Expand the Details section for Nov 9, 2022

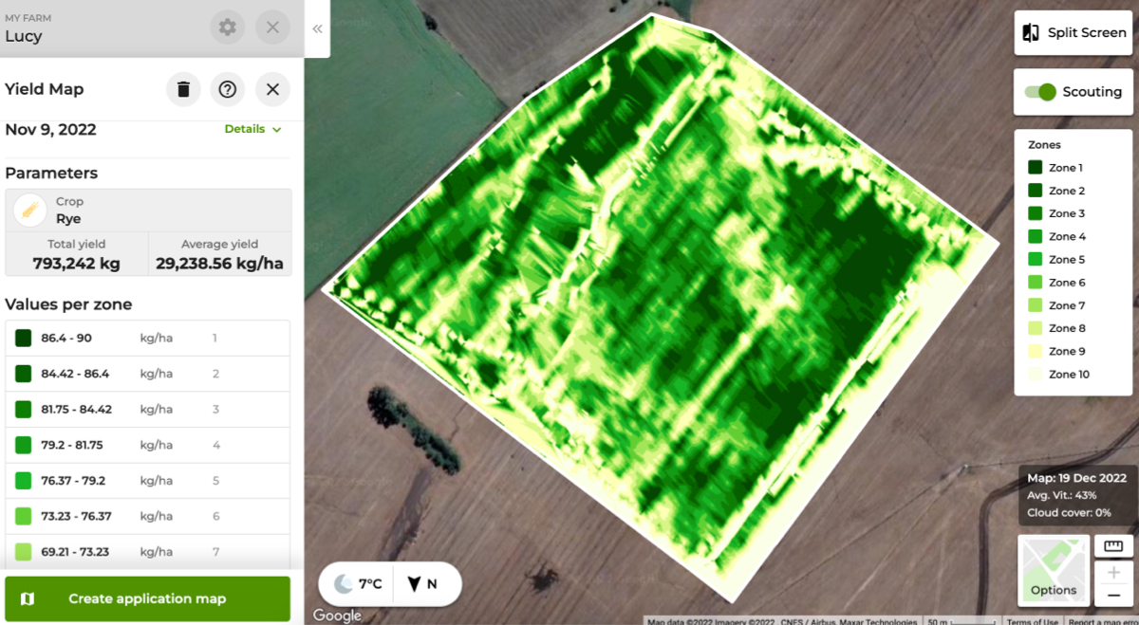pos(252,129)
